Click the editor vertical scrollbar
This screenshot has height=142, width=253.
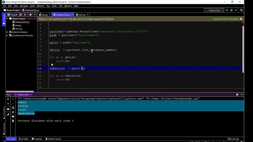click(x=243, y=49)
